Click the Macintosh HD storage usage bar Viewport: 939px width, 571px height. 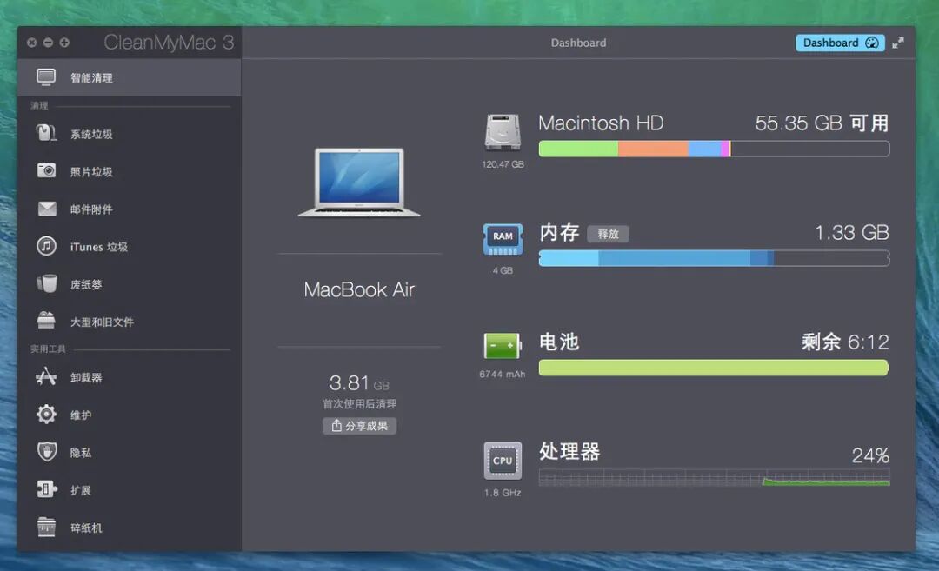click(x=714, y=149)
